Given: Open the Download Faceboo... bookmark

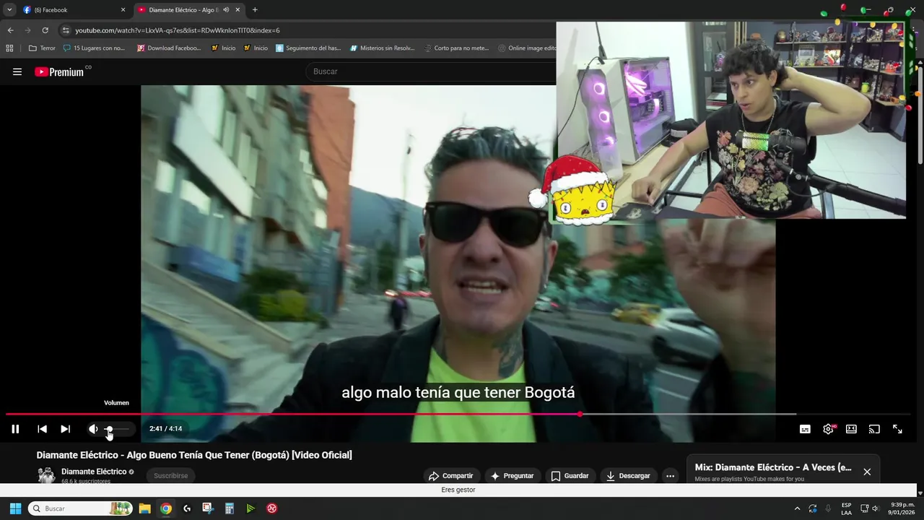Looking at the screenshot, I should [169, 48].
